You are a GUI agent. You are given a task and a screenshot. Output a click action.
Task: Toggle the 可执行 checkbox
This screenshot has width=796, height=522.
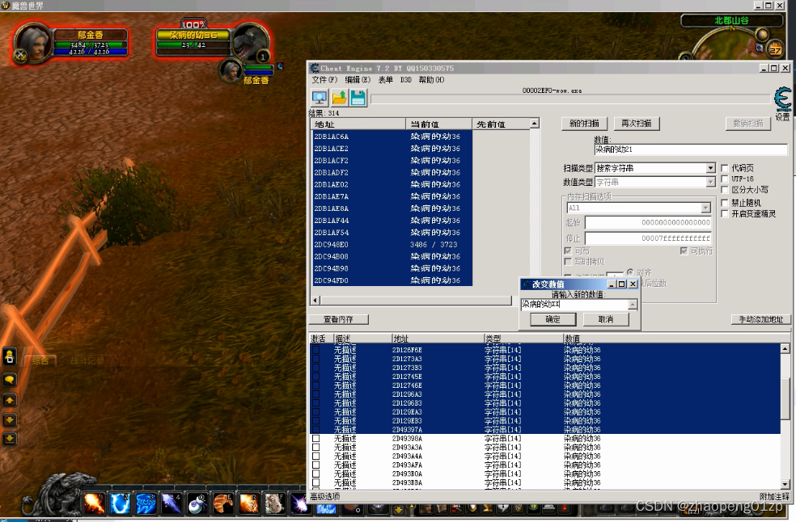(x=684, y=250)
